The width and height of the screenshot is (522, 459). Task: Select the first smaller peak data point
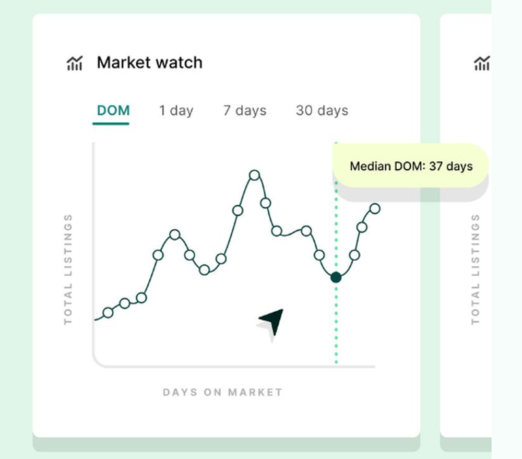pos(175,235)
